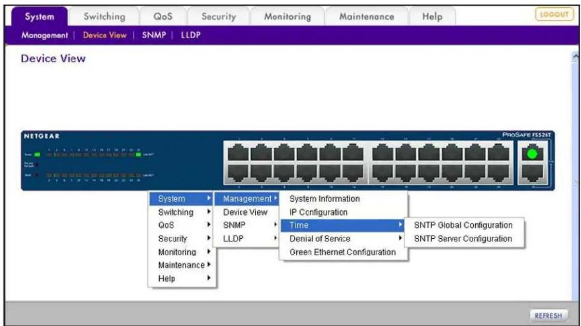Screen dimensions: 581x326
Task: Open LLDP link in purple bar
Action: point(191,35)
